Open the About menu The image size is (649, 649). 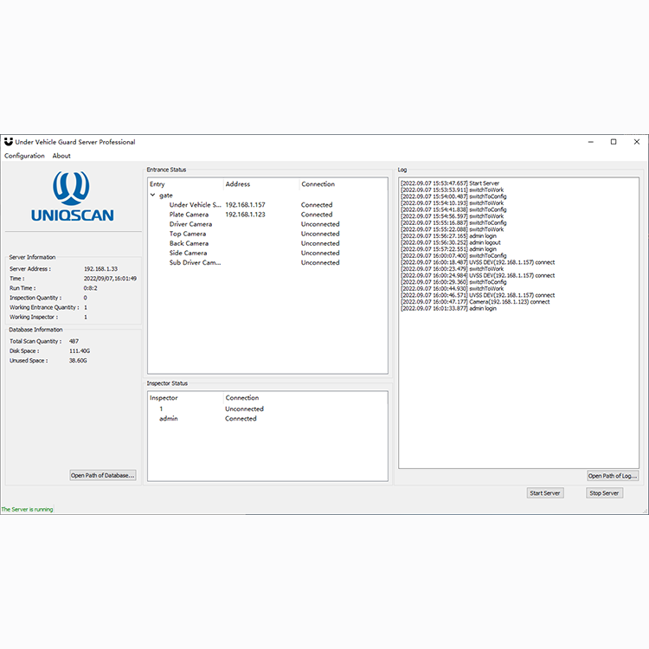click(61, 156)
